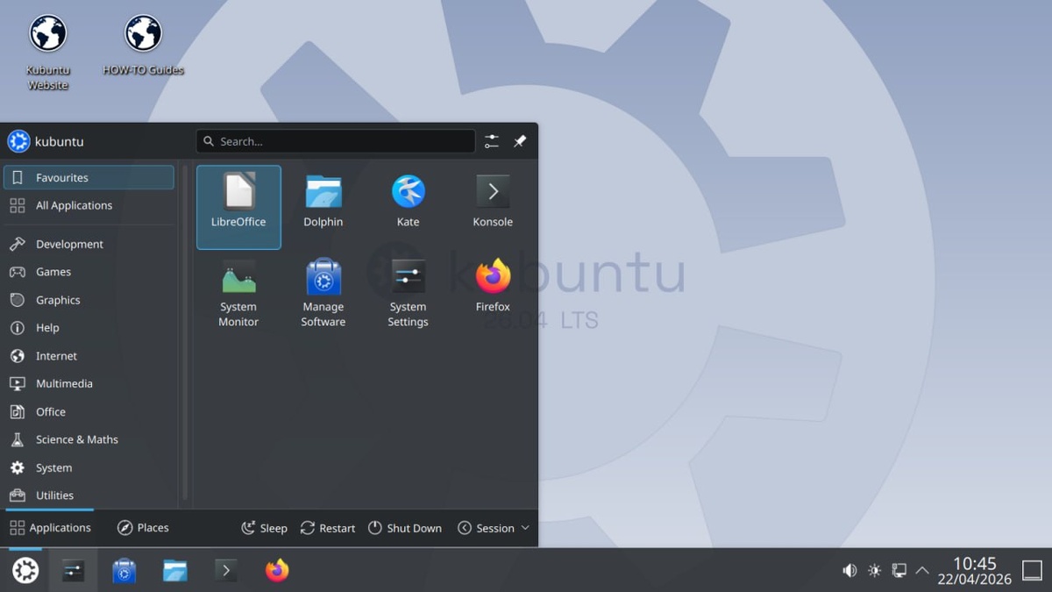Open System Monitor app
The image size is (1052, 592).
tap(238, 294)
